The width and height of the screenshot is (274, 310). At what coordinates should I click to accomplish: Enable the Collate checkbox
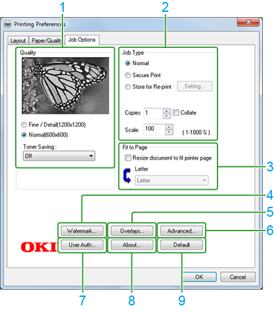coord(176,112)
